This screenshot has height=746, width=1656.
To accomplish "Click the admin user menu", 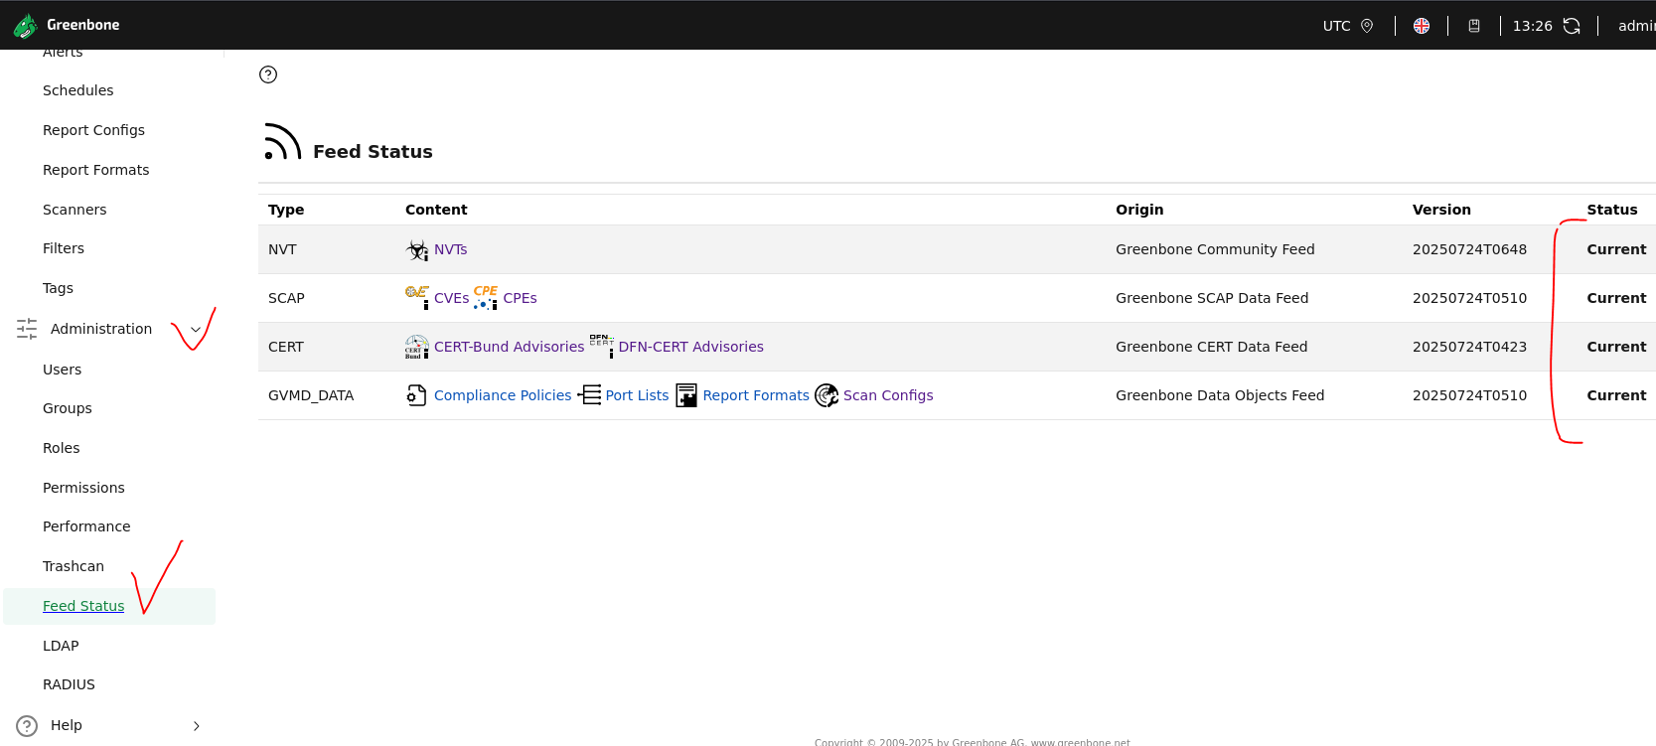I will click(x=1636, y=26).
